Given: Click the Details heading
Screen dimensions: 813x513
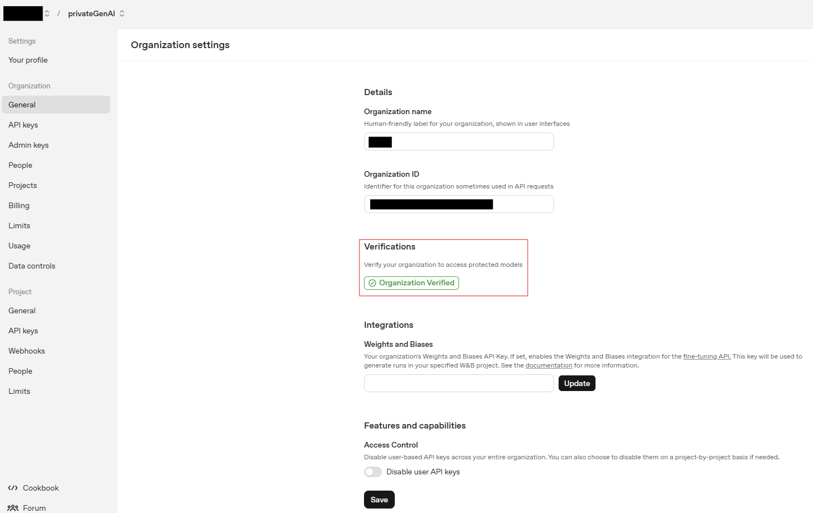Looking at the screenshot, I should [x=378, y=92].
